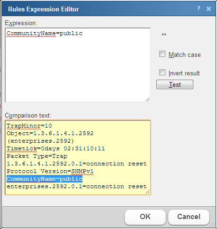Click the Match case label text

(x=185, y=55)
